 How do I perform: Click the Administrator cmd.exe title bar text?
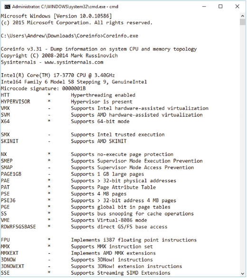point(65,7)
